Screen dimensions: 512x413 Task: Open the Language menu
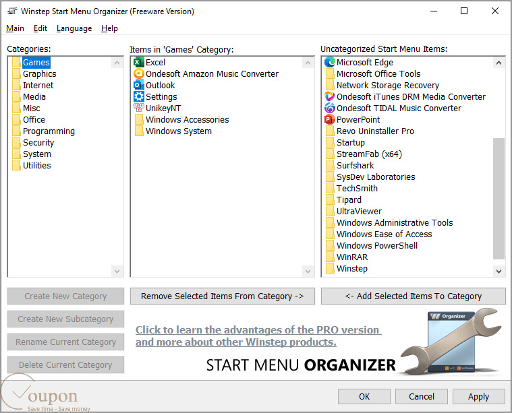[x=74, y=28]
